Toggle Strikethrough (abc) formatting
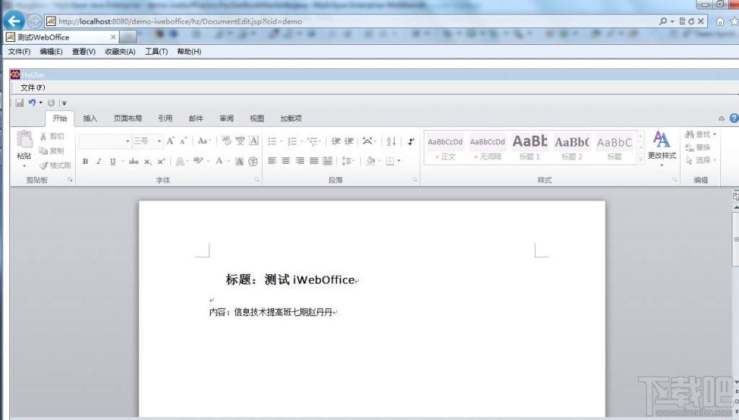739x420 pixels. coord(134,161)
